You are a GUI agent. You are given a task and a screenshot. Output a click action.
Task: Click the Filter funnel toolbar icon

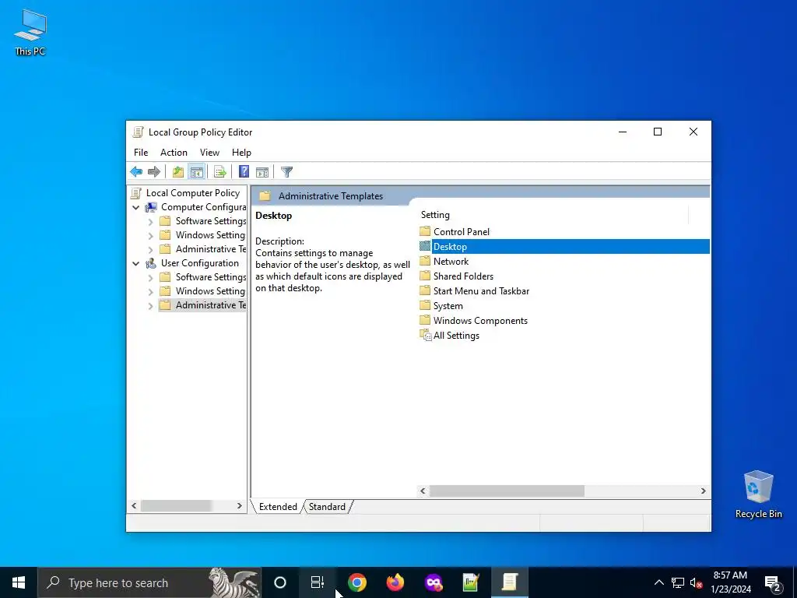(286, 172)
